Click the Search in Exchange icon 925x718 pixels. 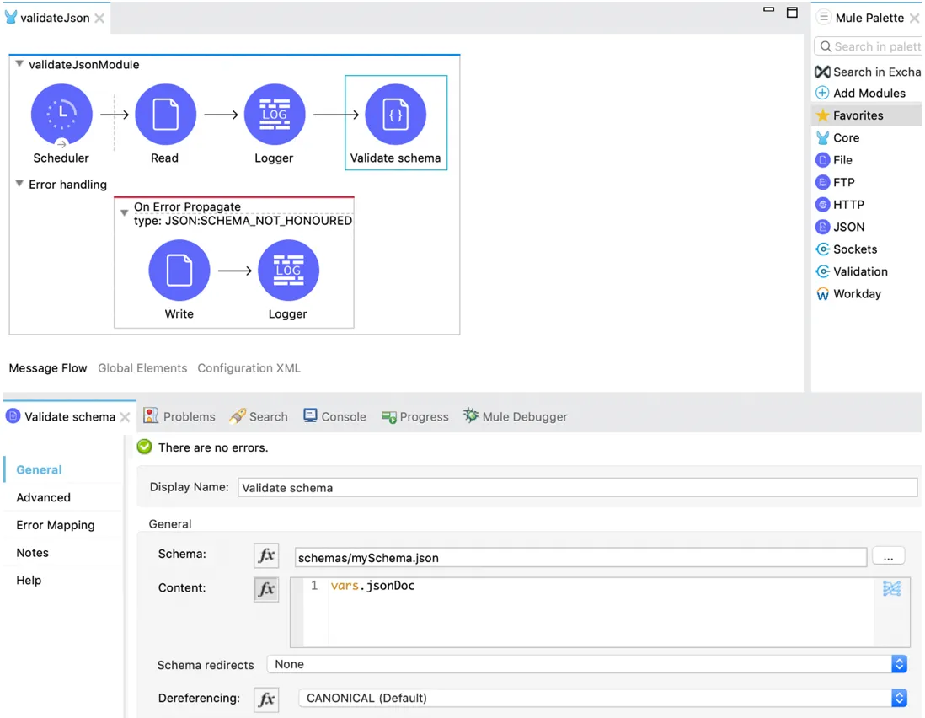pyautogui.click(x=822, y=72)
